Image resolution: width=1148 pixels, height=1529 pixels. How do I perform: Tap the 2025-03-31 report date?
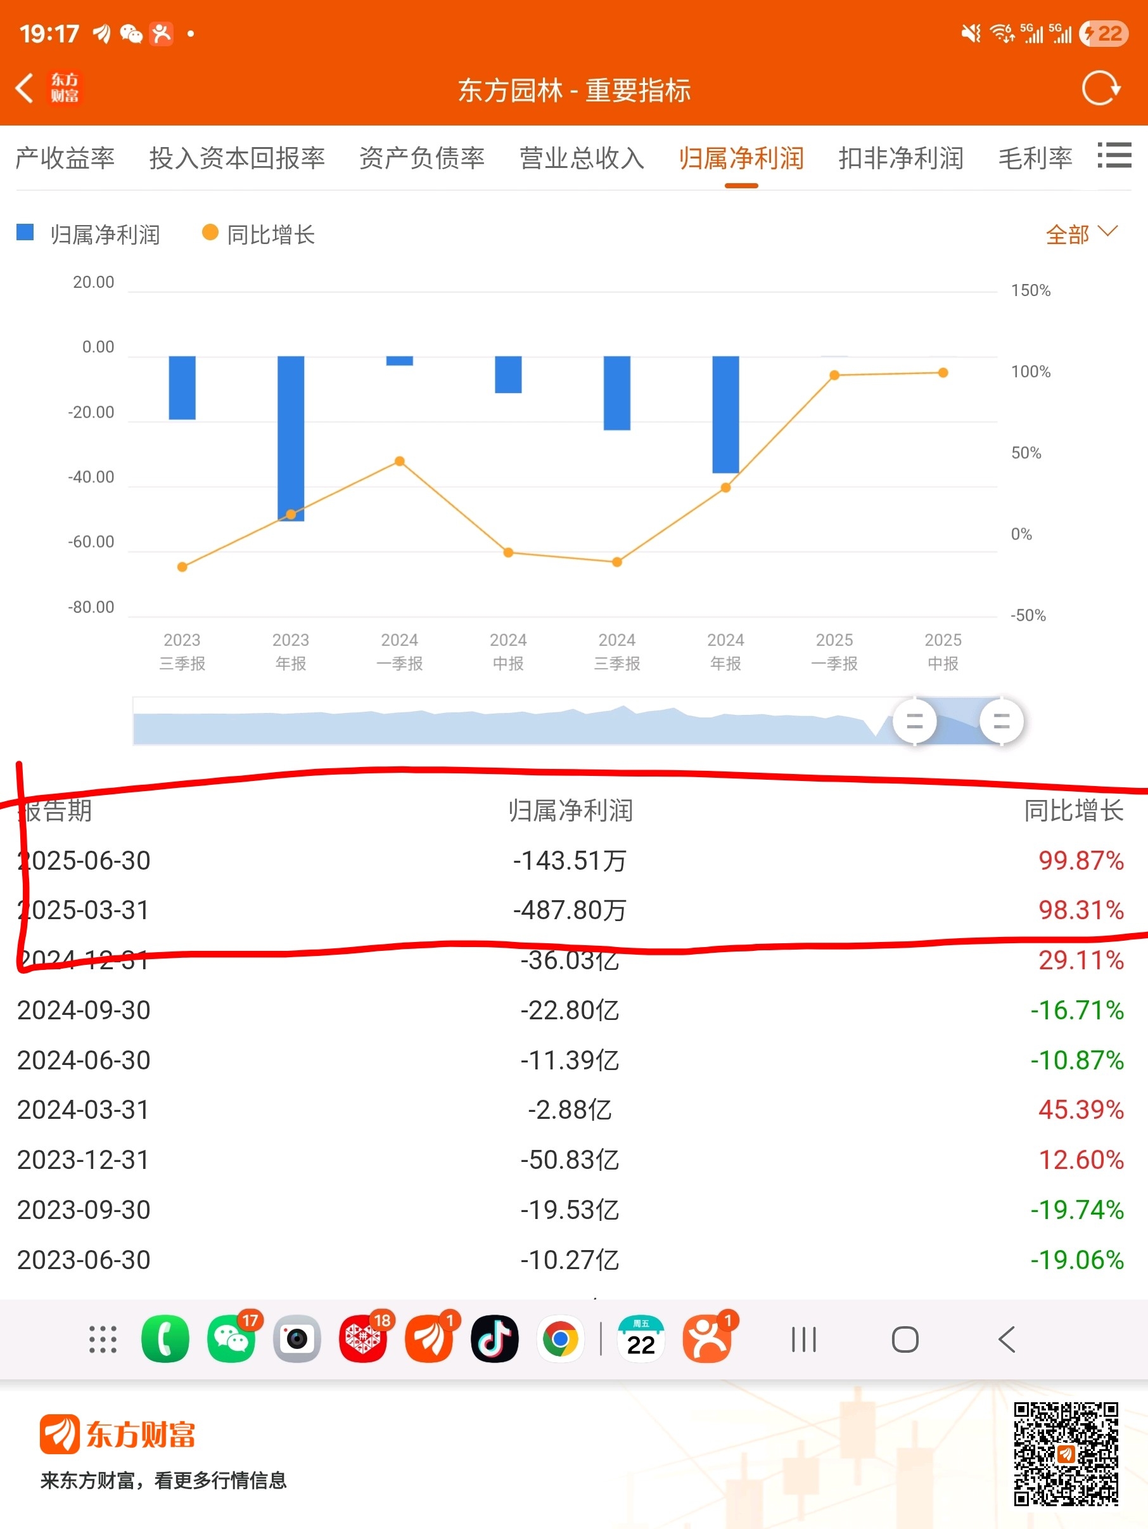pos(84,910)
